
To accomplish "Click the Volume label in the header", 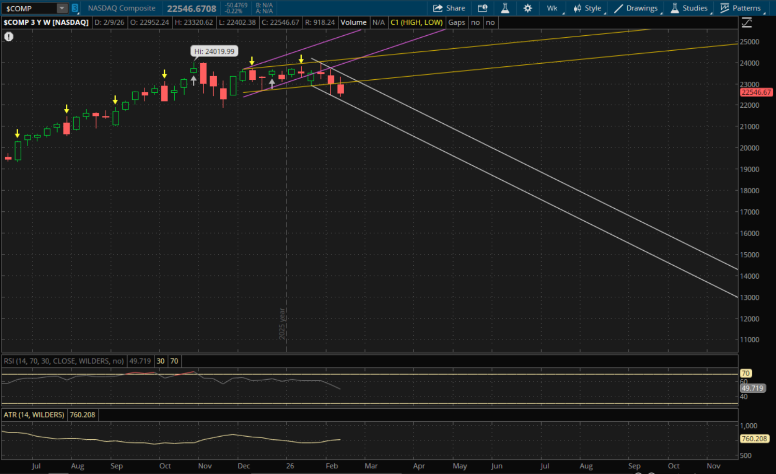I will (354, 22).
